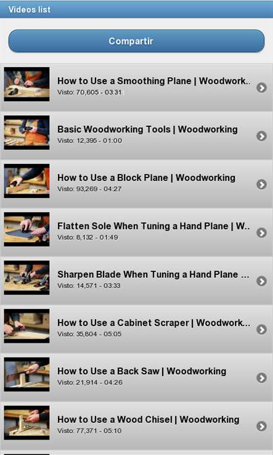Screen dimensions: 273x455
Task: Select the Wood Chisel video thumbnail
Action: [26, 423]
